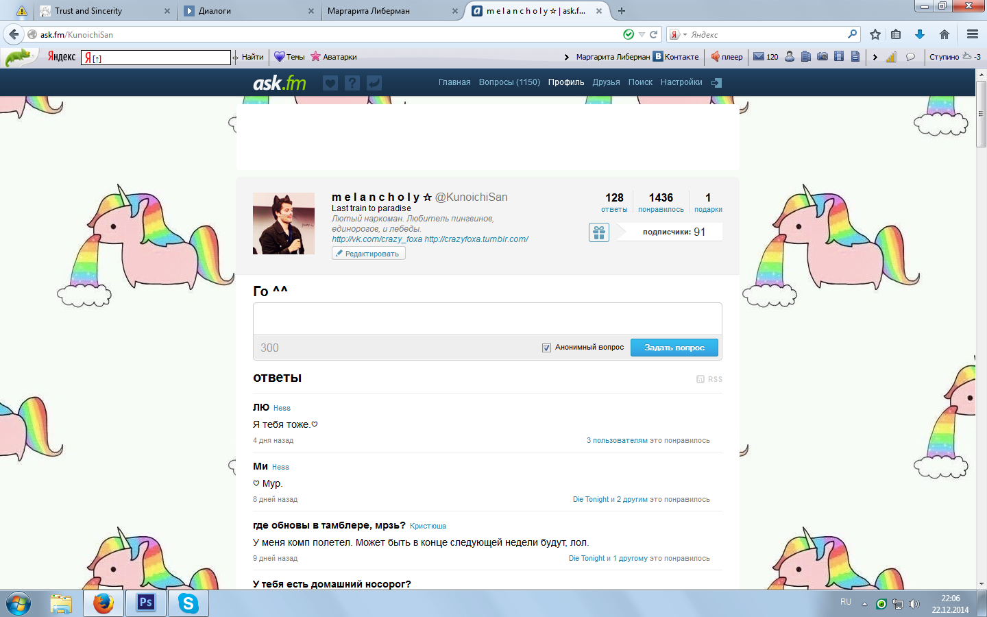Click the green checkmark in the address bar
987x617 pixels.
pyautogui.click(x=629, y=34)
